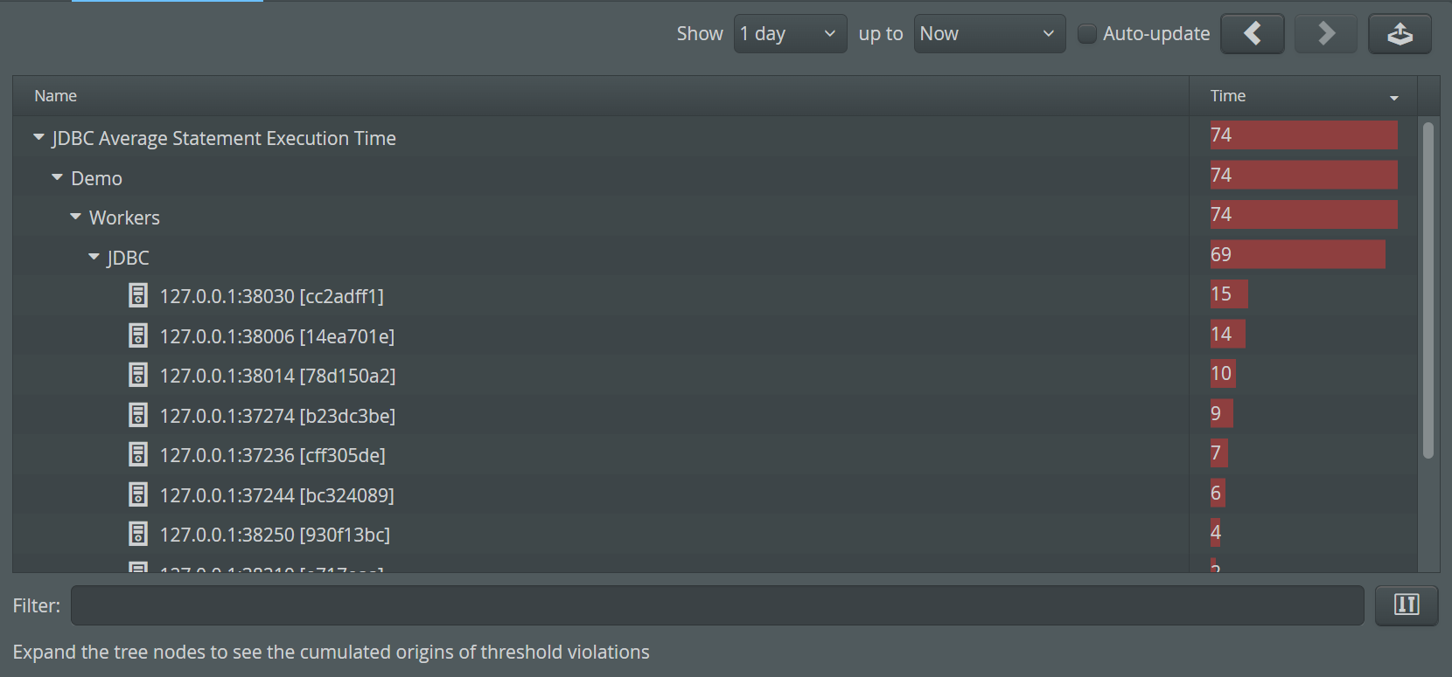Click the forward arrow navigation button
Screen dimensions: 1452x677
point(1325,34)
